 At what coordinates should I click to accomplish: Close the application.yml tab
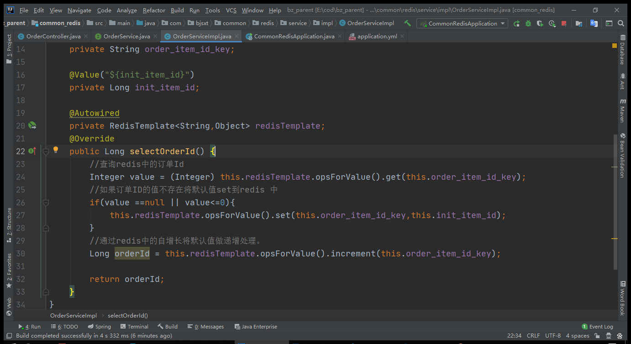click(401, 36)
